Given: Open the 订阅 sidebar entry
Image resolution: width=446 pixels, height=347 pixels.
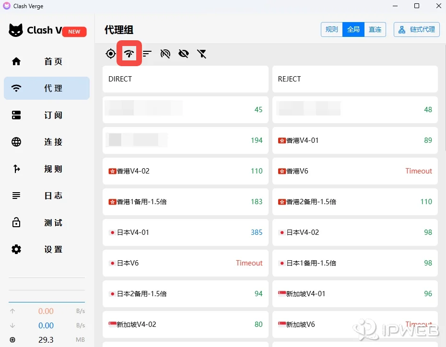Looking at the screenshot, I should click(47, 115).
